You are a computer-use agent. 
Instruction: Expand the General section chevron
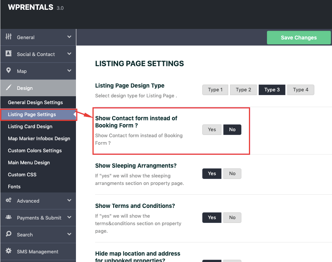click(69, 37)
